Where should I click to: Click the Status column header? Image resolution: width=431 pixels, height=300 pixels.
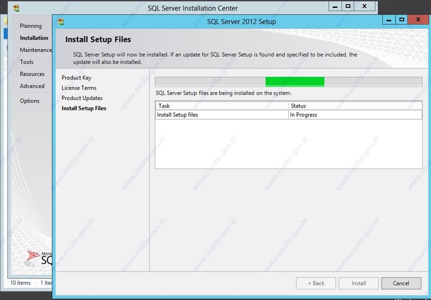(x=355, y=106)
